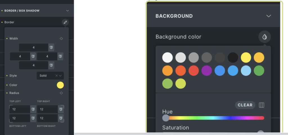Collapse the Background section
Screen dimensions: 288x135
269,16
